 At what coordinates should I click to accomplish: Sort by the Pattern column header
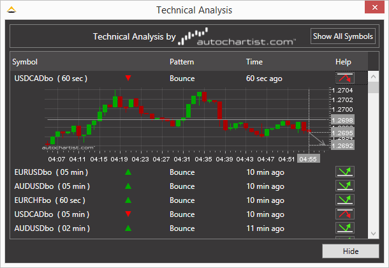pyautogui.click(x=182, y=62)
